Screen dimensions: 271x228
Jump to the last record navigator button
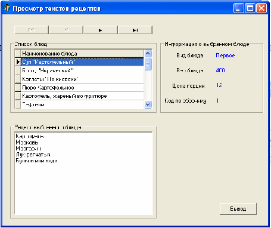click(x=135, y=30)
